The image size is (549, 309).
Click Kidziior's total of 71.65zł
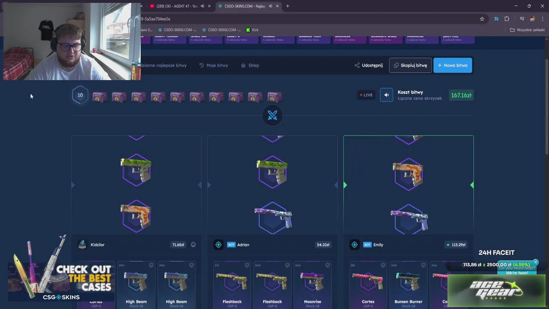click(178, 245)
